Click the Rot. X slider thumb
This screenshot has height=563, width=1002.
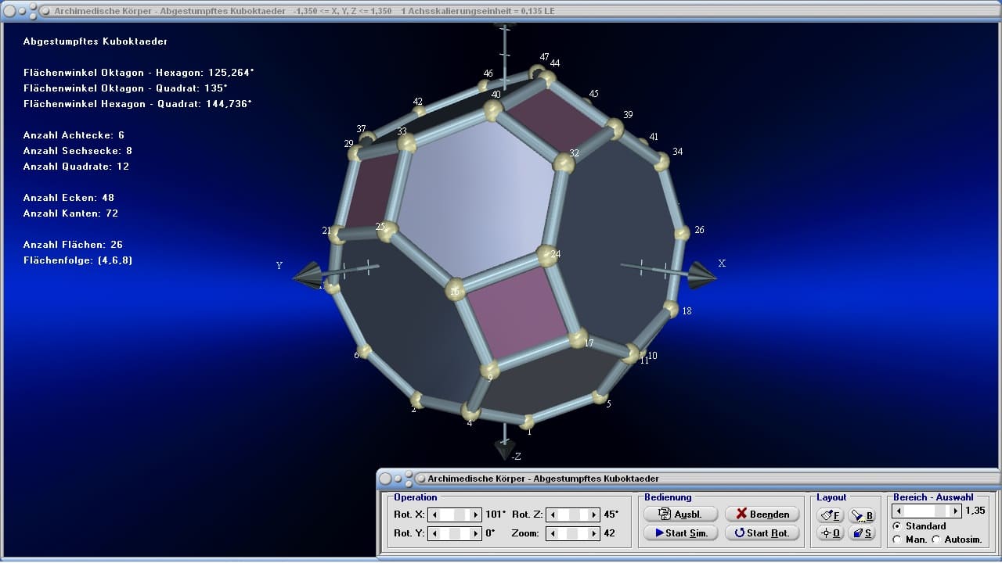pos(460,515)
